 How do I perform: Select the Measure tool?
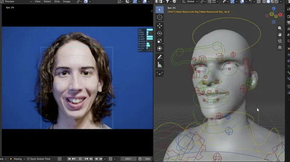(159, 64)
